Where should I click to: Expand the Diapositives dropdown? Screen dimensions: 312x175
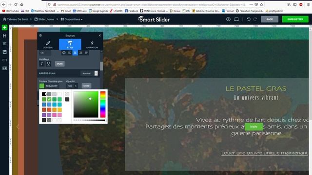(x=72, y=19)
